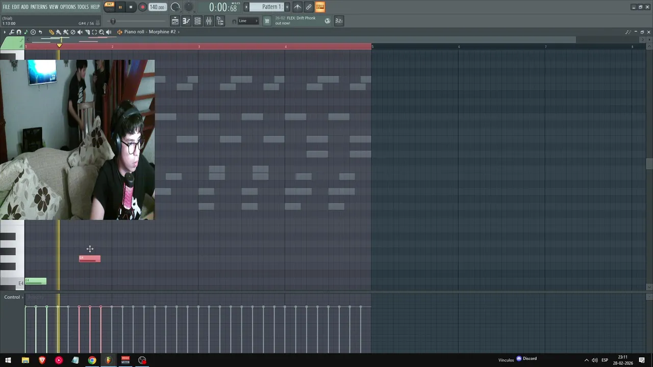Open the PATTERNS menu
Screen dimensions: 653x367
pyautogui.click(x=39, y=7)
